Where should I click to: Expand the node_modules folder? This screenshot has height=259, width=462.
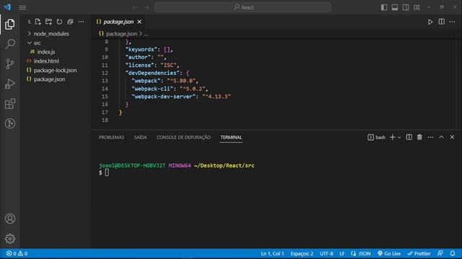point(51,34)
